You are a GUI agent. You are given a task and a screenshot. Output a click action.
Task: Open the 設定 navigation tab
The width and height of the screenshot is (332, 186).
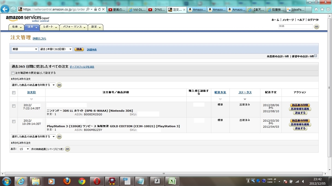click(x=96, y=27)
